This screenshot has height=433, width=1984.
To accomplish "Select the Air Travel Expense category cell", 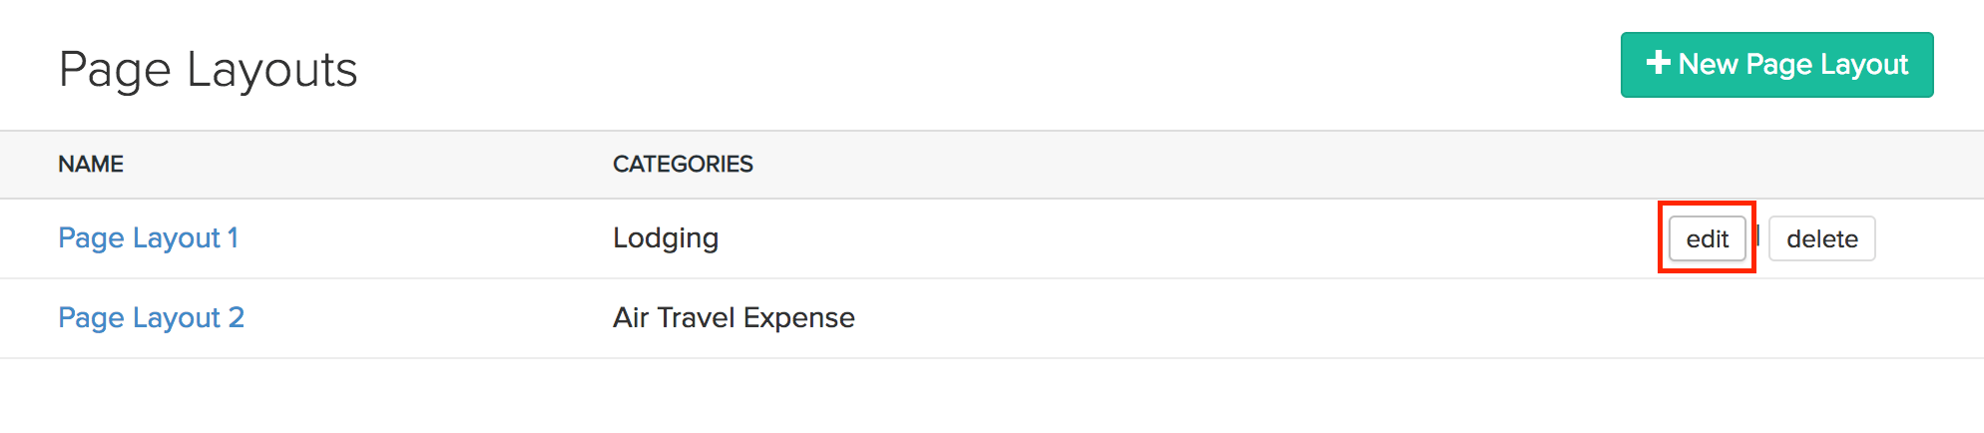I will click(734, 318).
